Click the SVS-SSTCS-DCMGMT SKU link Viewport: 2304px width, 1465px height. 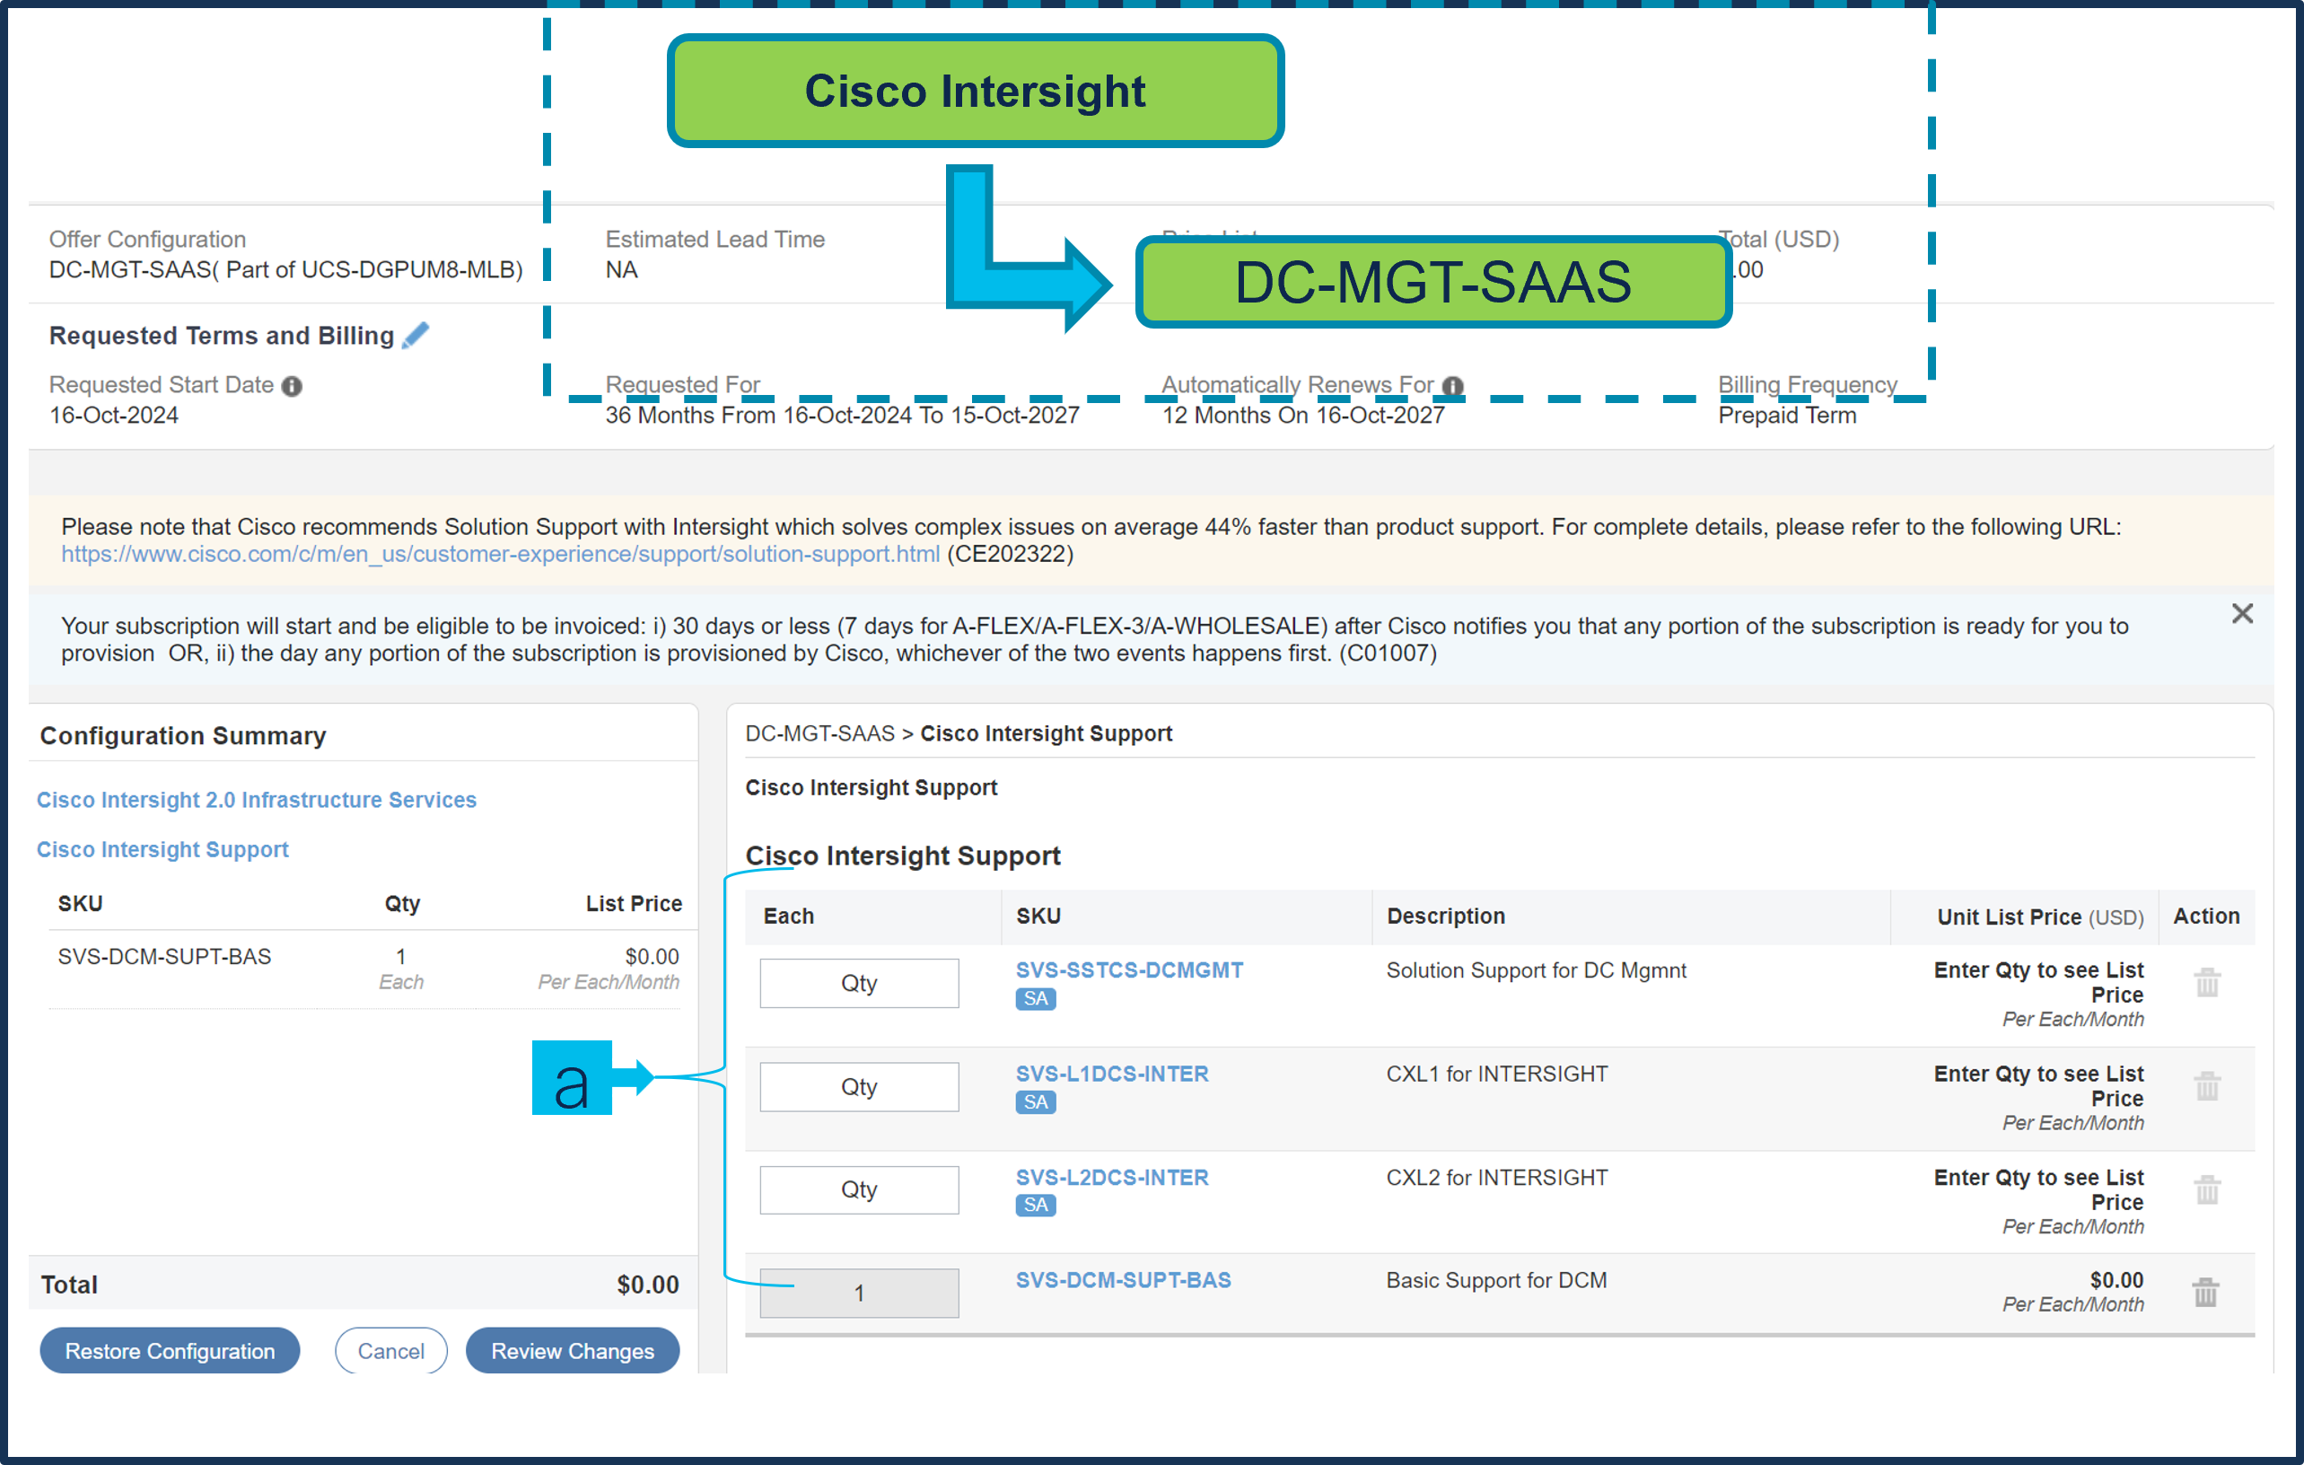click(1129, 969)
